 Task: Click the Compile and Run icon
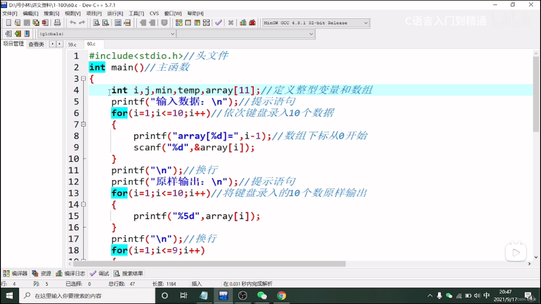coord(197,23)
